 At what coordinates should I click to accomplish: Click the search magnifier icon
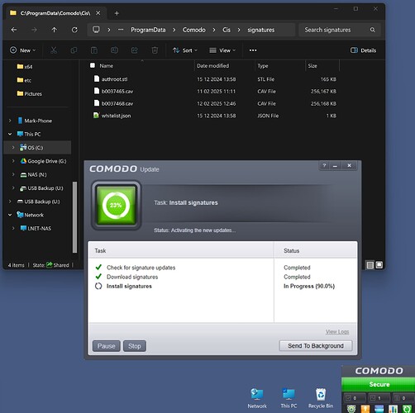pos(372,30)
